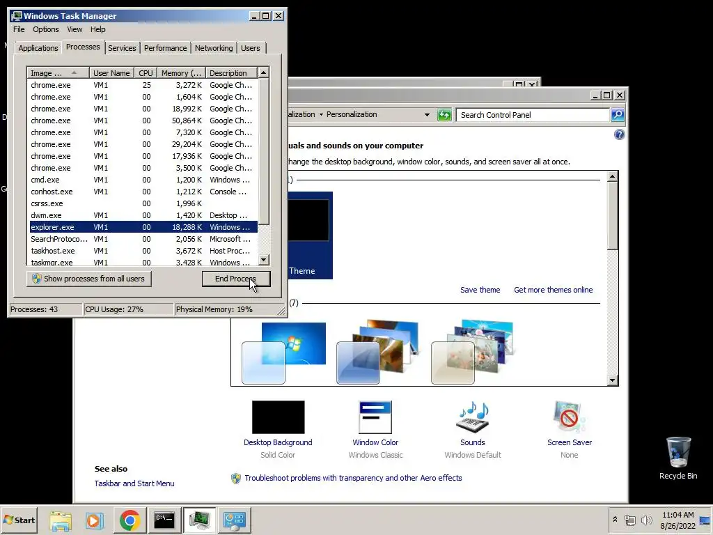This screenshot has height=535, width=713.
Task: Click the up arrow of the themes scrollbar
Action: click(x=613, y=176)
